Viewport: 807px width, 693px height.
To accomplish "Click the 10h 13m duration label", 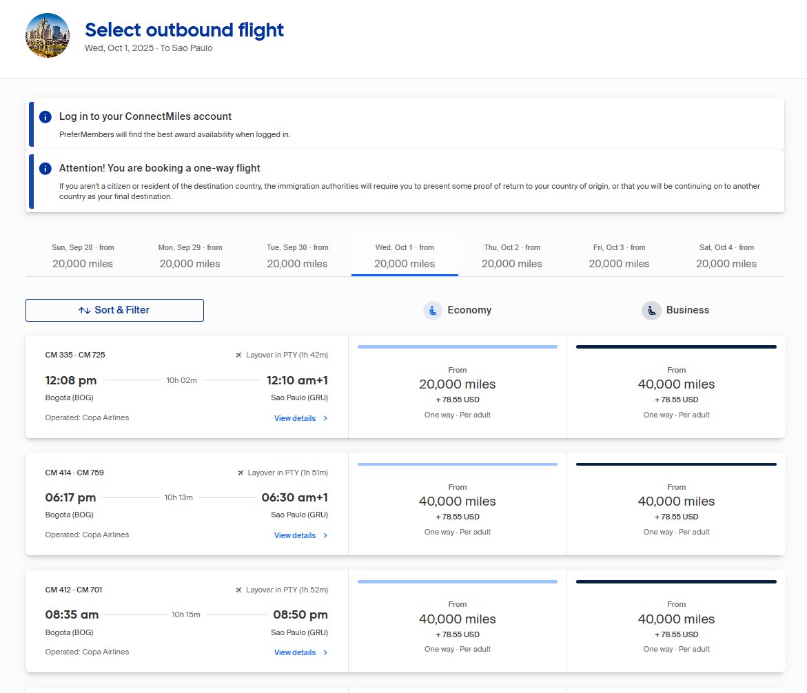I will click(178, 498).
